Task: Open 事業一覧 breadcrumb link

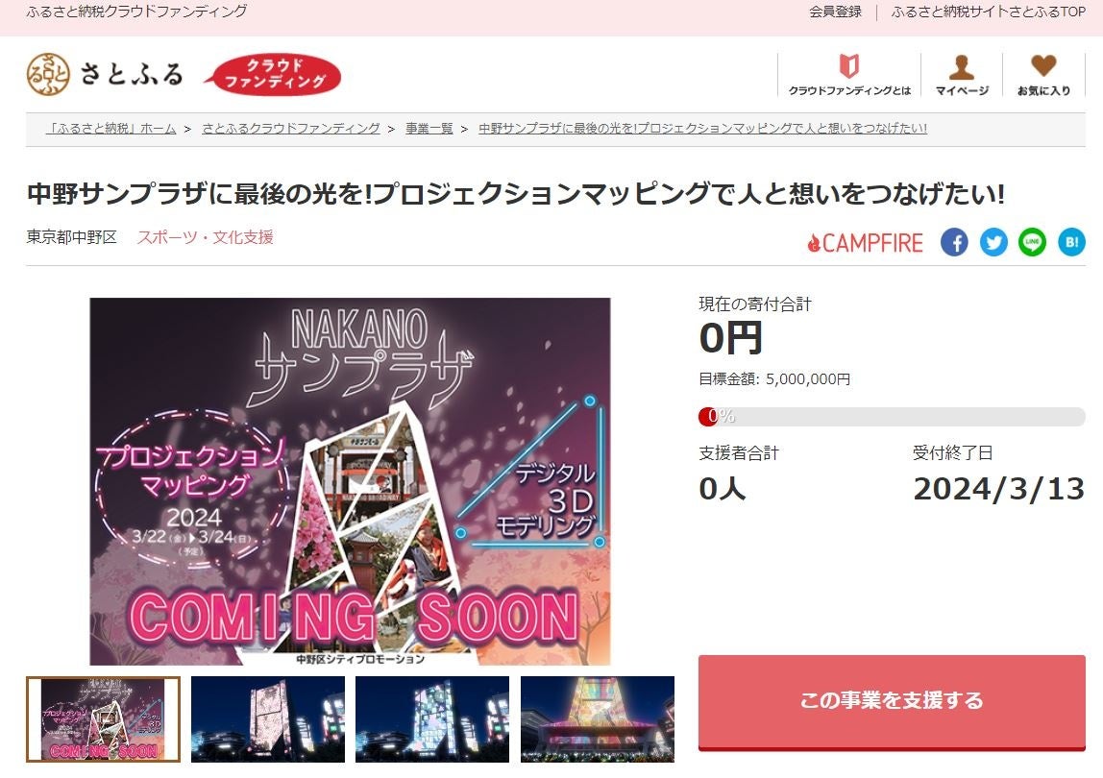Action: tap(429, 129)
